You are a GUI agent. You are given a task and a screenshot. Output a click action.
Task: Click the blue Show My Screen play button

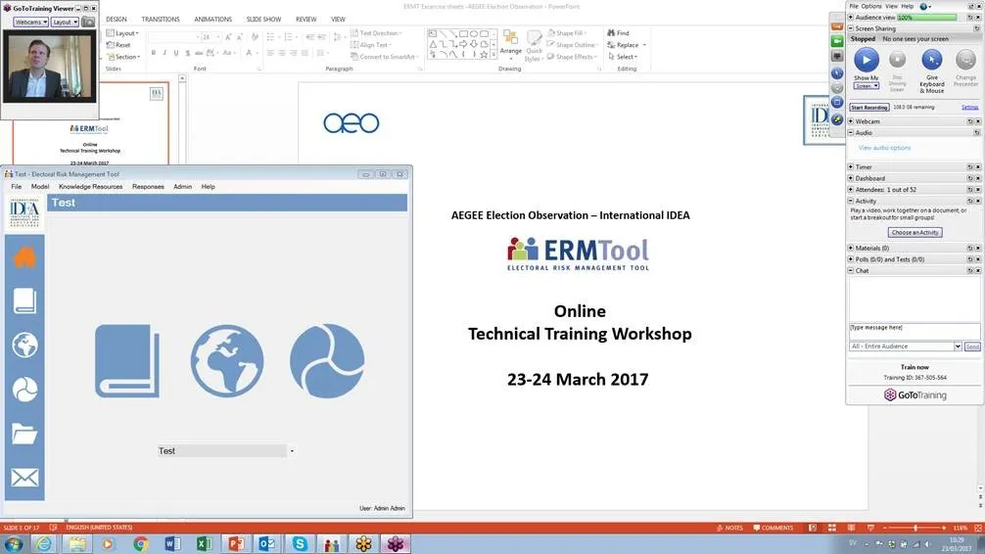[x=867, y=61]
